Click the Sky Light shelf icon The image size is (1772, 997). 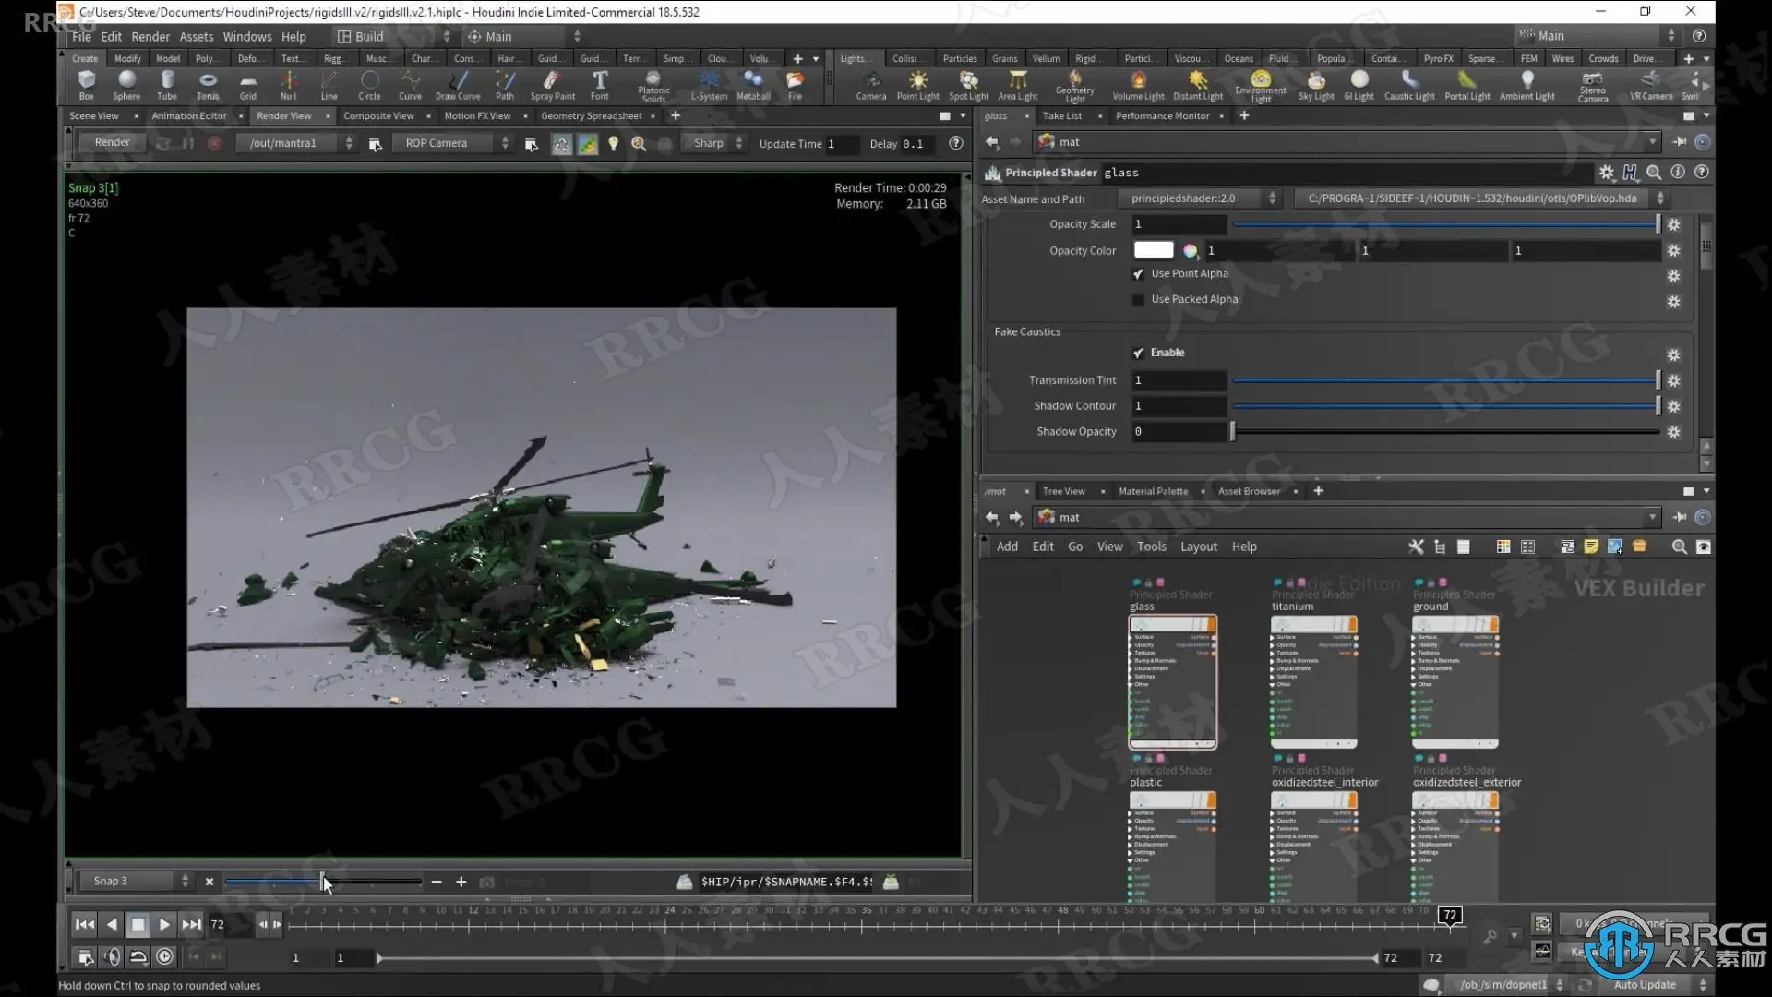[x=1316, y=83]
